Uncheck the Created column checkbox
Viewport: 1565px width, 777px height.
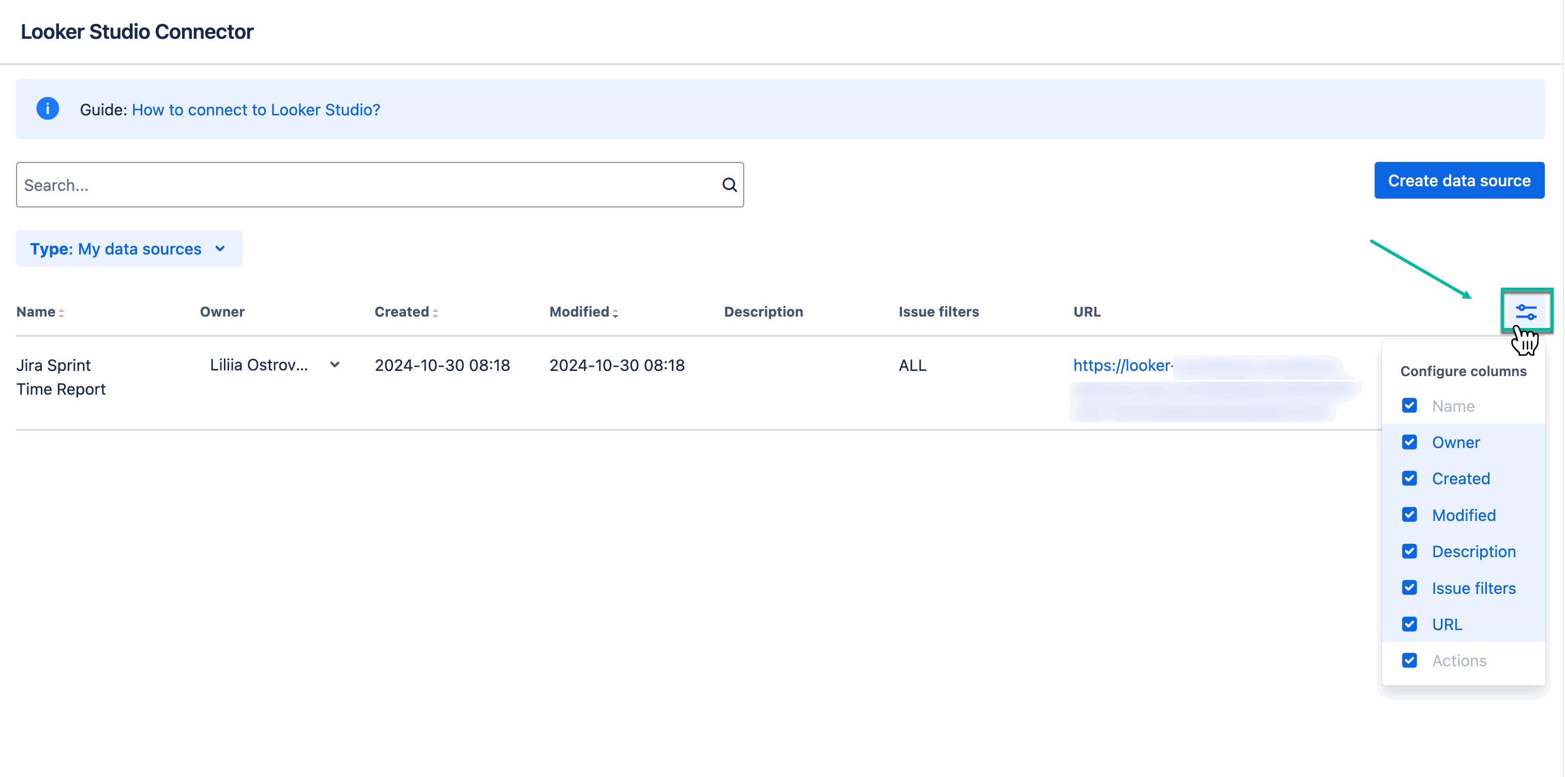pyautogui.click(x=1409, y=479)
